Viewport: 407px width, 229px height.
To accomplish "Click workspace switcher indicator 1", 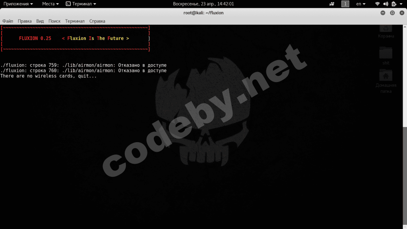I will (345, 4).
